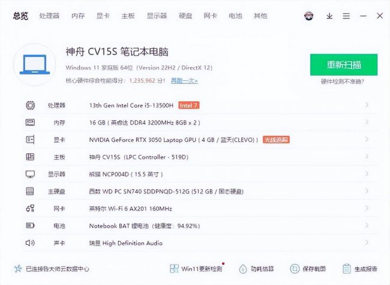Screen dimensions: 390x285
Task: Select NVIDIA GeForce RTX 3050 Laptop GPU text
Action: (x=173, y=140)
